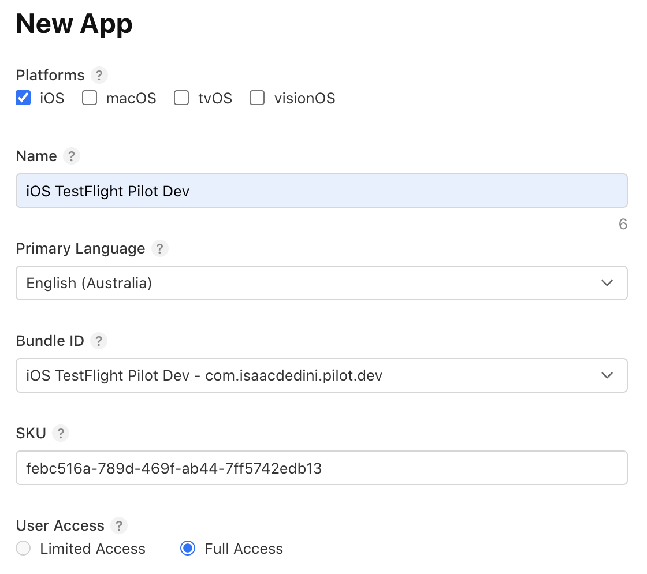Open the User Access help icon
The width and height of the screenshot is (647, 574).
[x=119, y=526]
